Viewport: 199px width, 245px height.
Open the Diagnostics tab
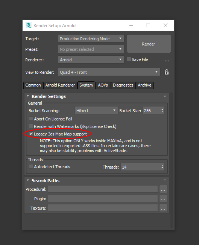point(123,85)
